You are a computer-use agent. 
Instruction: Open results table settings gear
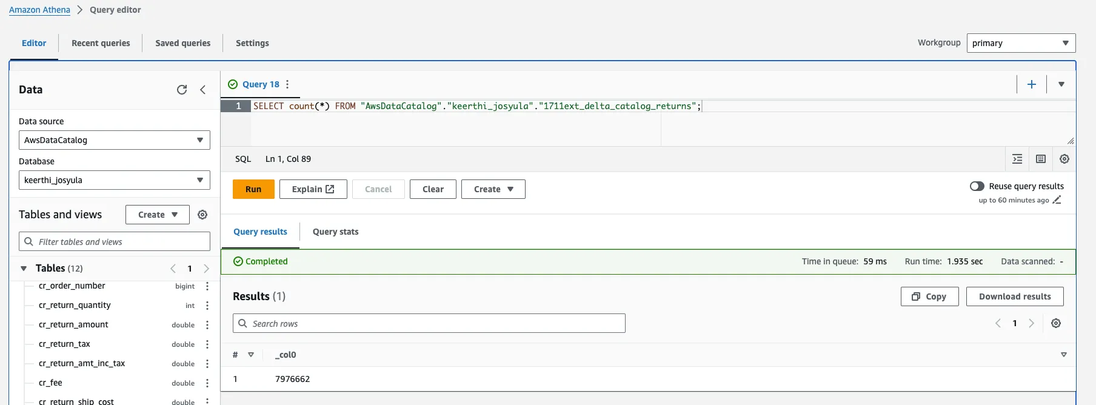point(1055,323)
